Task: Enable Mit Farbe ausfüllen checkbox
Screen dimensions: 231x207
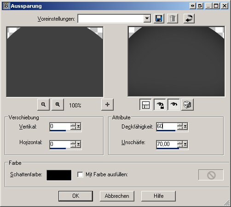Action: [x=80, y=174]
